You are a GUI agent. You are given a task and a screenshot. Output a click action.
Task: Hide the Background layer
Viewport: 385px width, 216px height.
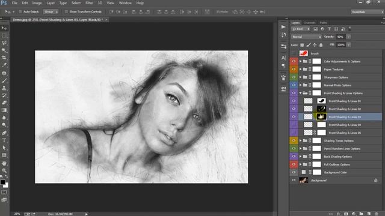[x=294, y=180]
